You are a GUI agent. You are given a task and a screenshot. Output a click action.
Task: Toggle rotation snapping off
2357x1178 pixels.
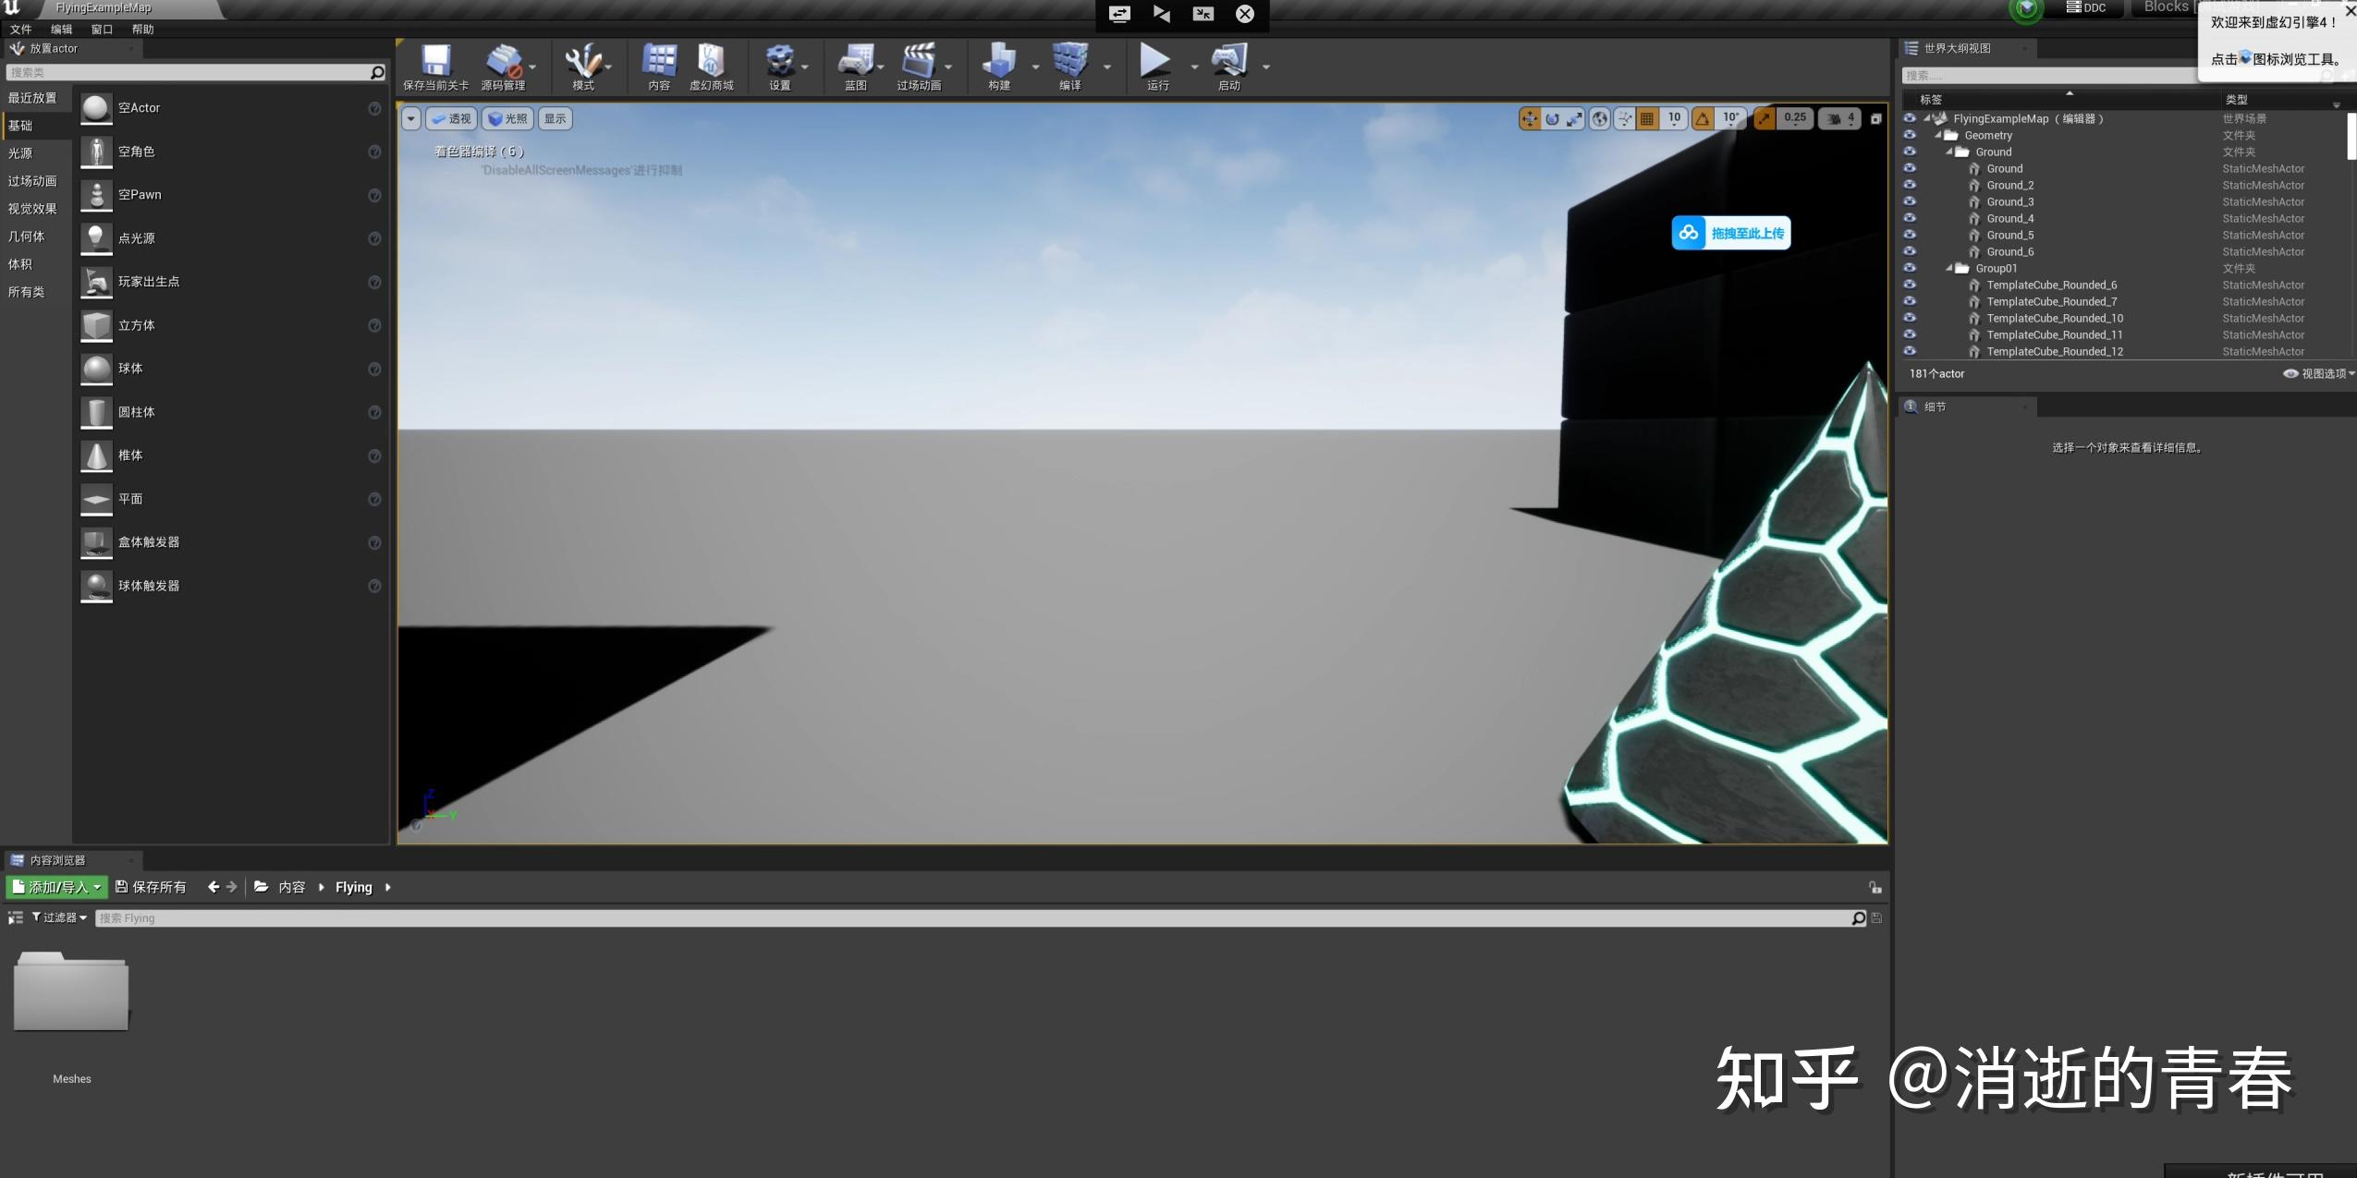click(x=1704, y=118)
